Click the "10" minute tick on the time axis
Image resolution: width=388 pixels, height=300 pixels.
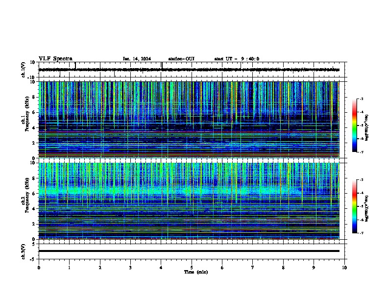(x=344, y=268)
